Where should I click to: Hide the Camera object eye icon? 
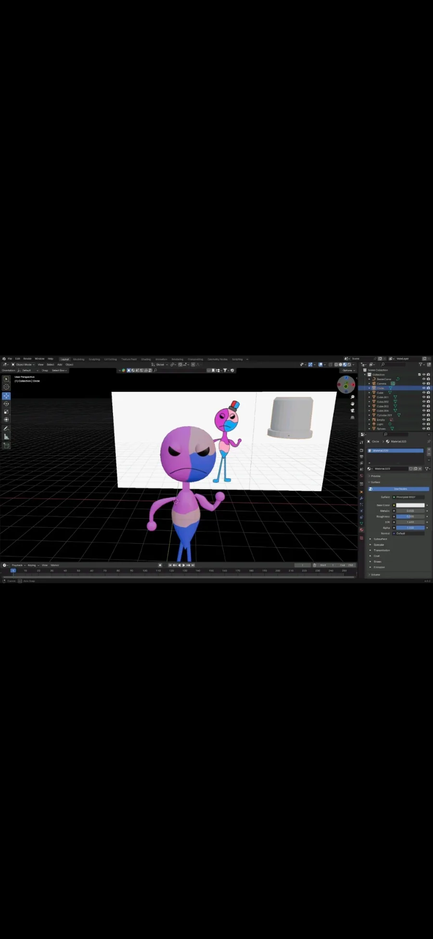coord(424,383)
